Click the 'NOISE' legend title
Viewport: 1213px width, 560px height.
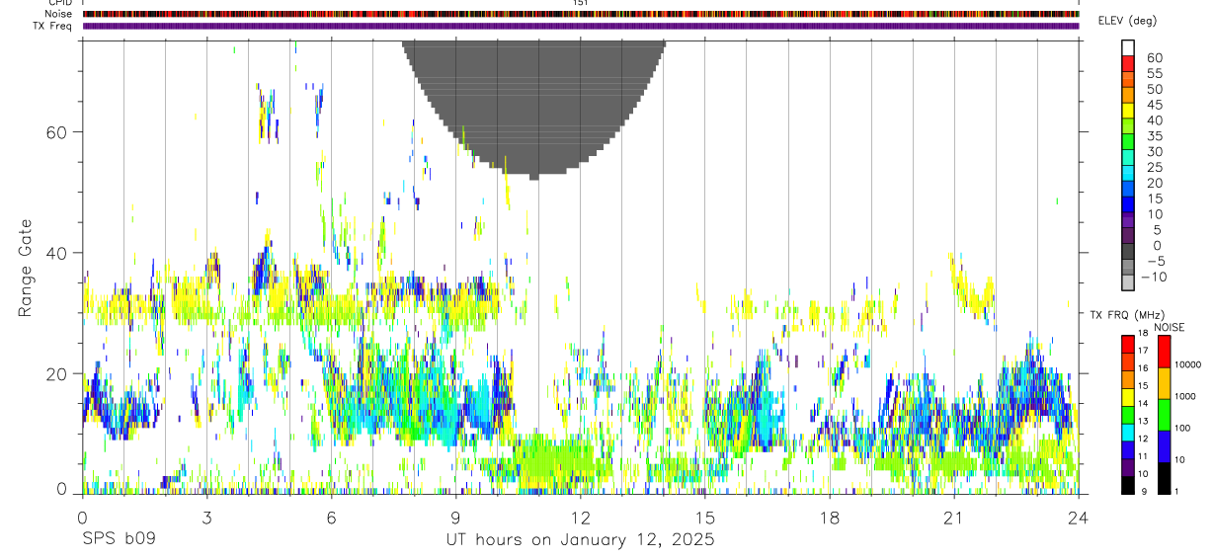(x=1171, y=327)
